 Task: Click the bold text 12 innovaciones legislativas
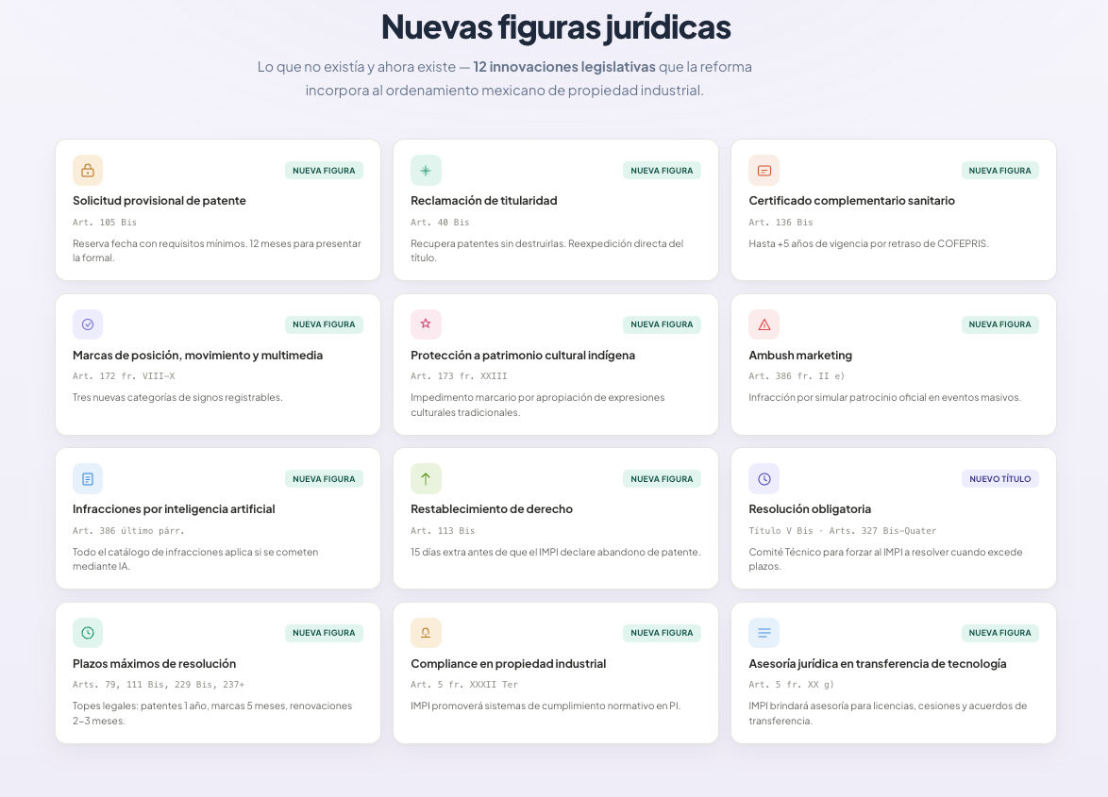pyautogui.click(x=564, y=67)
